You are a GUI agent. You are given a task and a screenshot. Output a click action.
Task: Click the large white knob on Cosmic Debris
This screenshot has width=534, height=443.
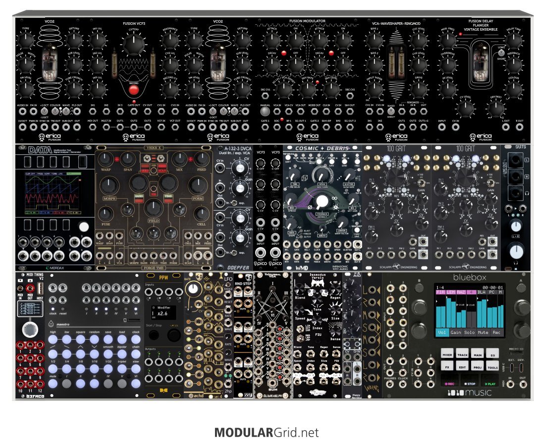(321, 202)
